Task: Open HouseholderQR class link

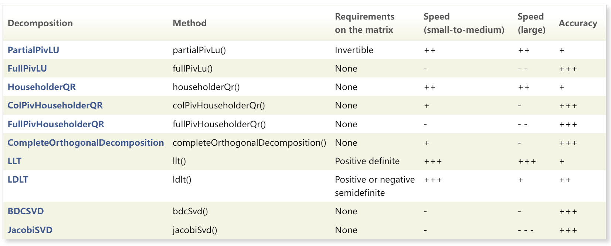Action: [41, 87]
